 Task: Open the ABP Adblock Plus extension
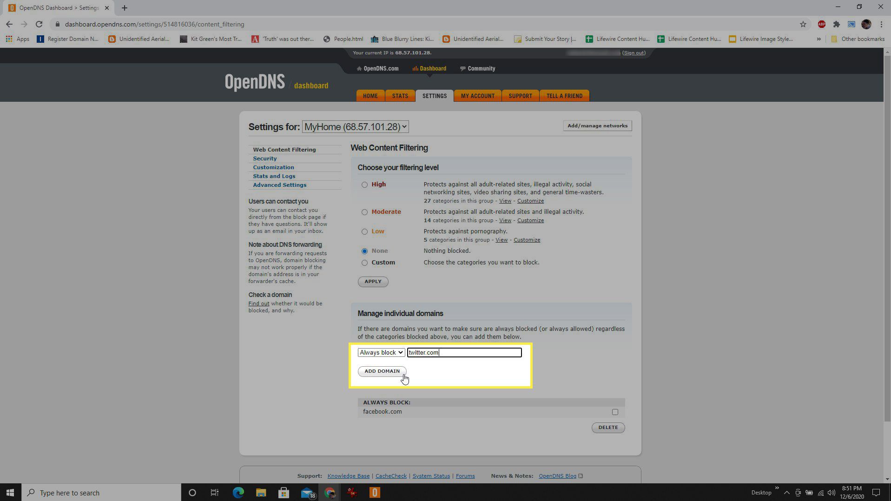click(821, 24)
